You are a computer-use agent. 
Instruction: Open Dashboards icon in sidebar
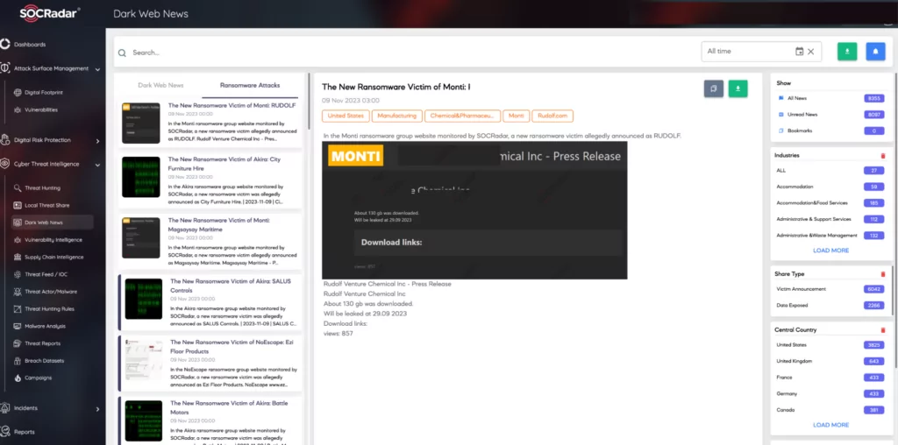pos(5,44)
